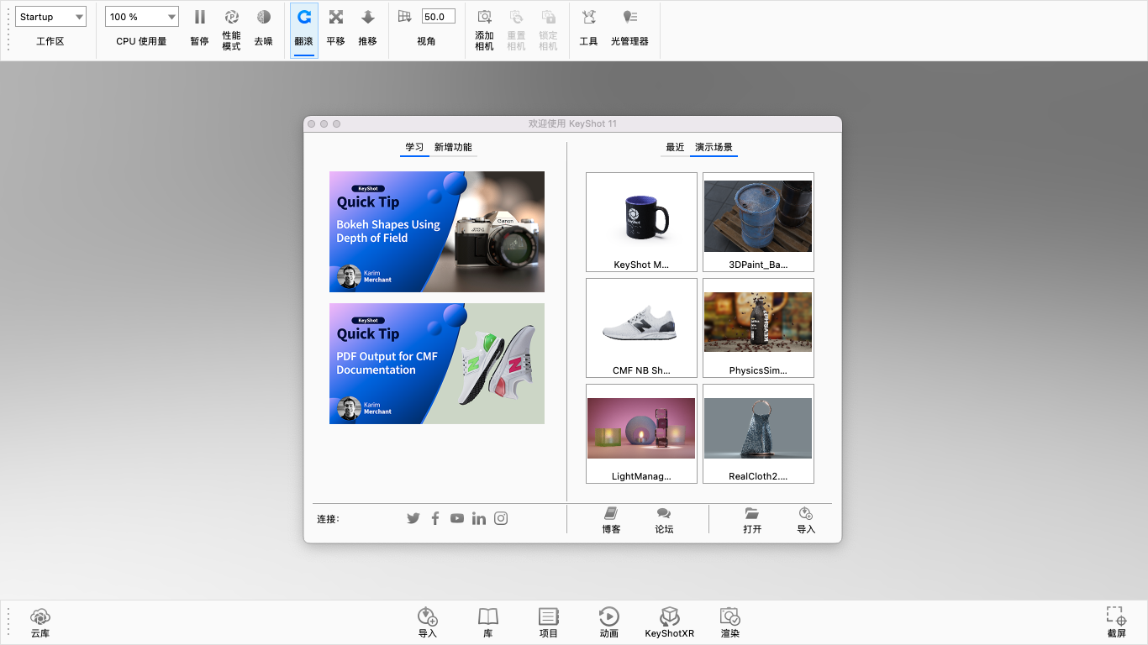Open the Bokeh Shapes Quick Tip video
1148x645 pixels.
437,232
